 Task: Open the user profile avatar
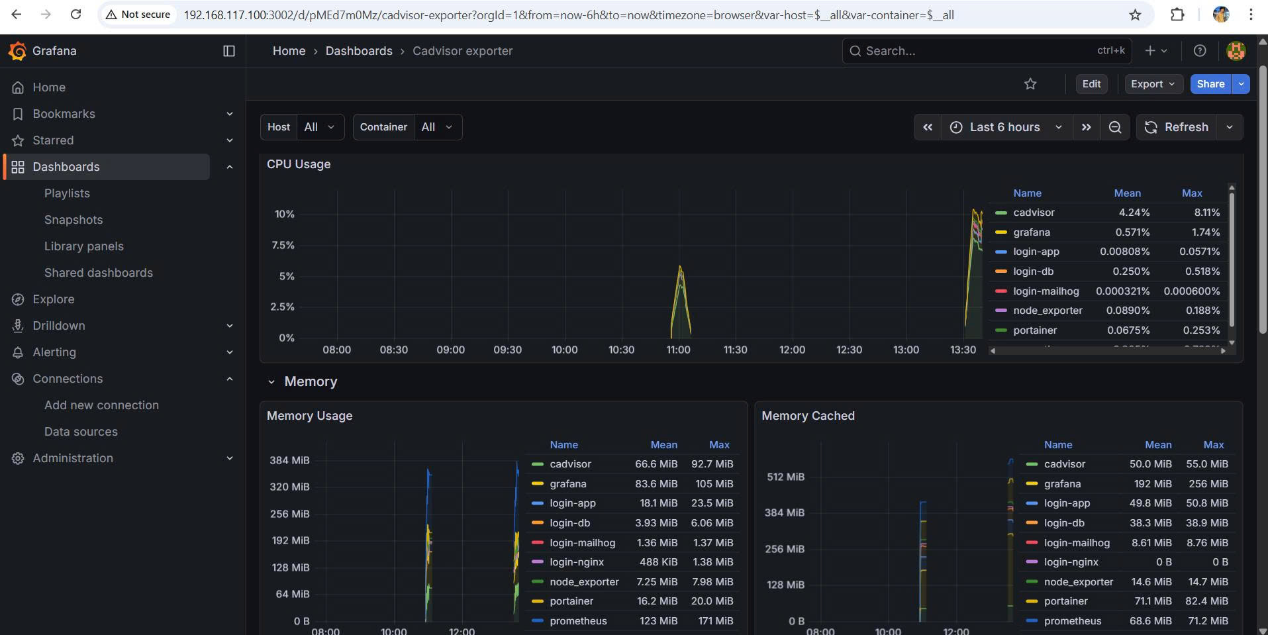pos(1236,51)
